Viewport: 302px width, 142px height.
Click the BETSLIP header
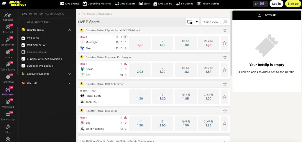click(x=267, y=15)
